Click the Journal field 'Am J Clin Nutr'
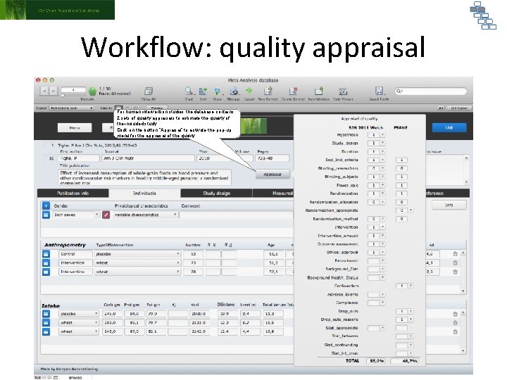 click(x=149, y=158)
